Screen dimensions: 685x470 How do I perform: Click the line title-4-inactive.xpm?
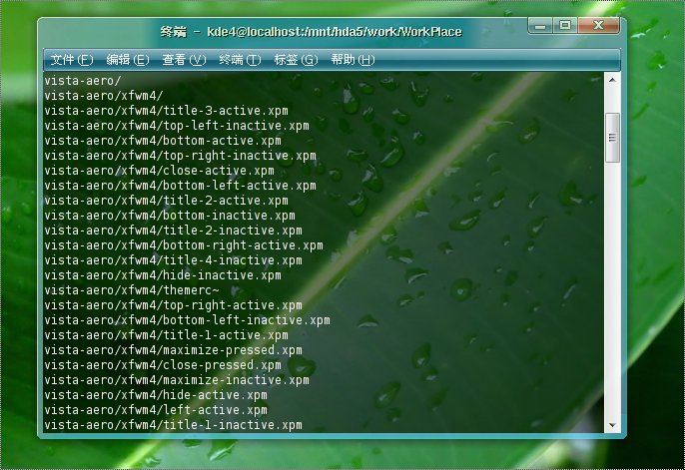pyautogui.click(x=173, y=260)
